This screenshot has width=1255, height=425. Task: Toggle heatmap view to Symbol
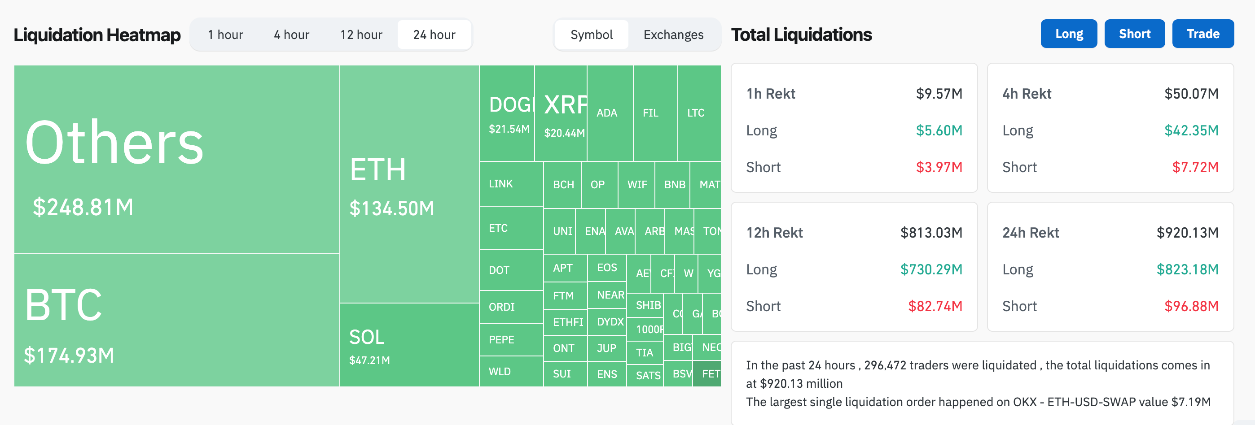pyautogui.click(x=592, y=35)
